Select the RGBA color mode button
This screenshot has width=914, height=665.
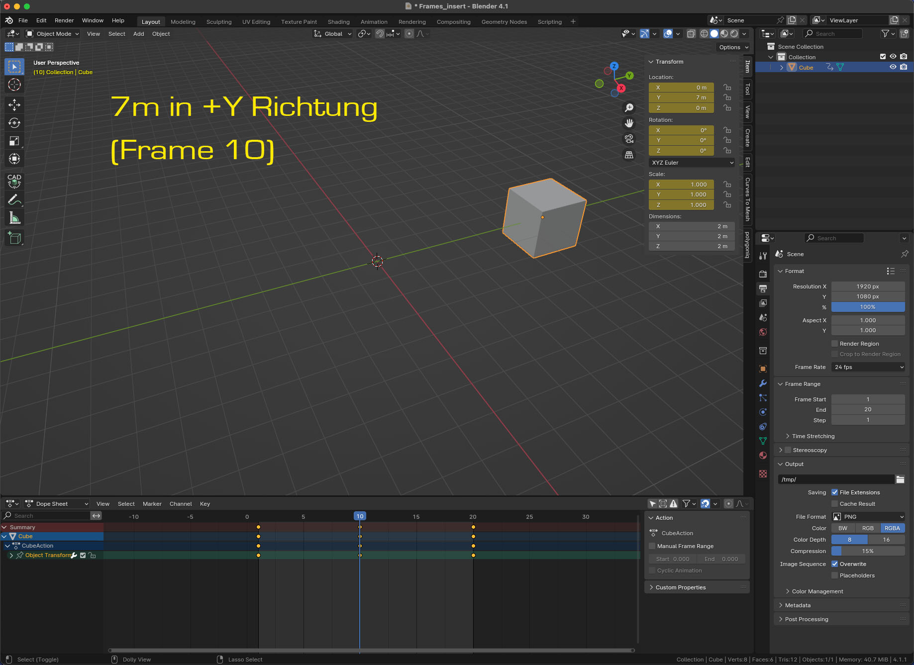pos(893,528)
